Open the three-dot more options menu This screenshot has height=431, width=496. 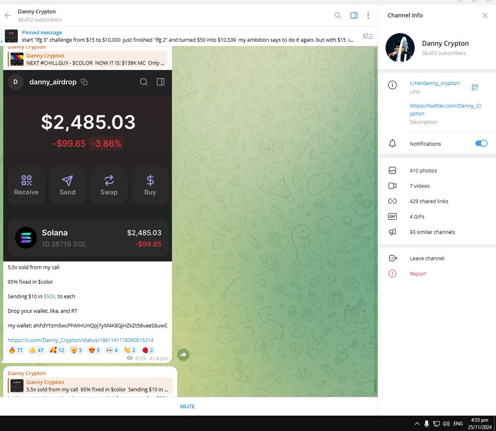pos(368,15)
